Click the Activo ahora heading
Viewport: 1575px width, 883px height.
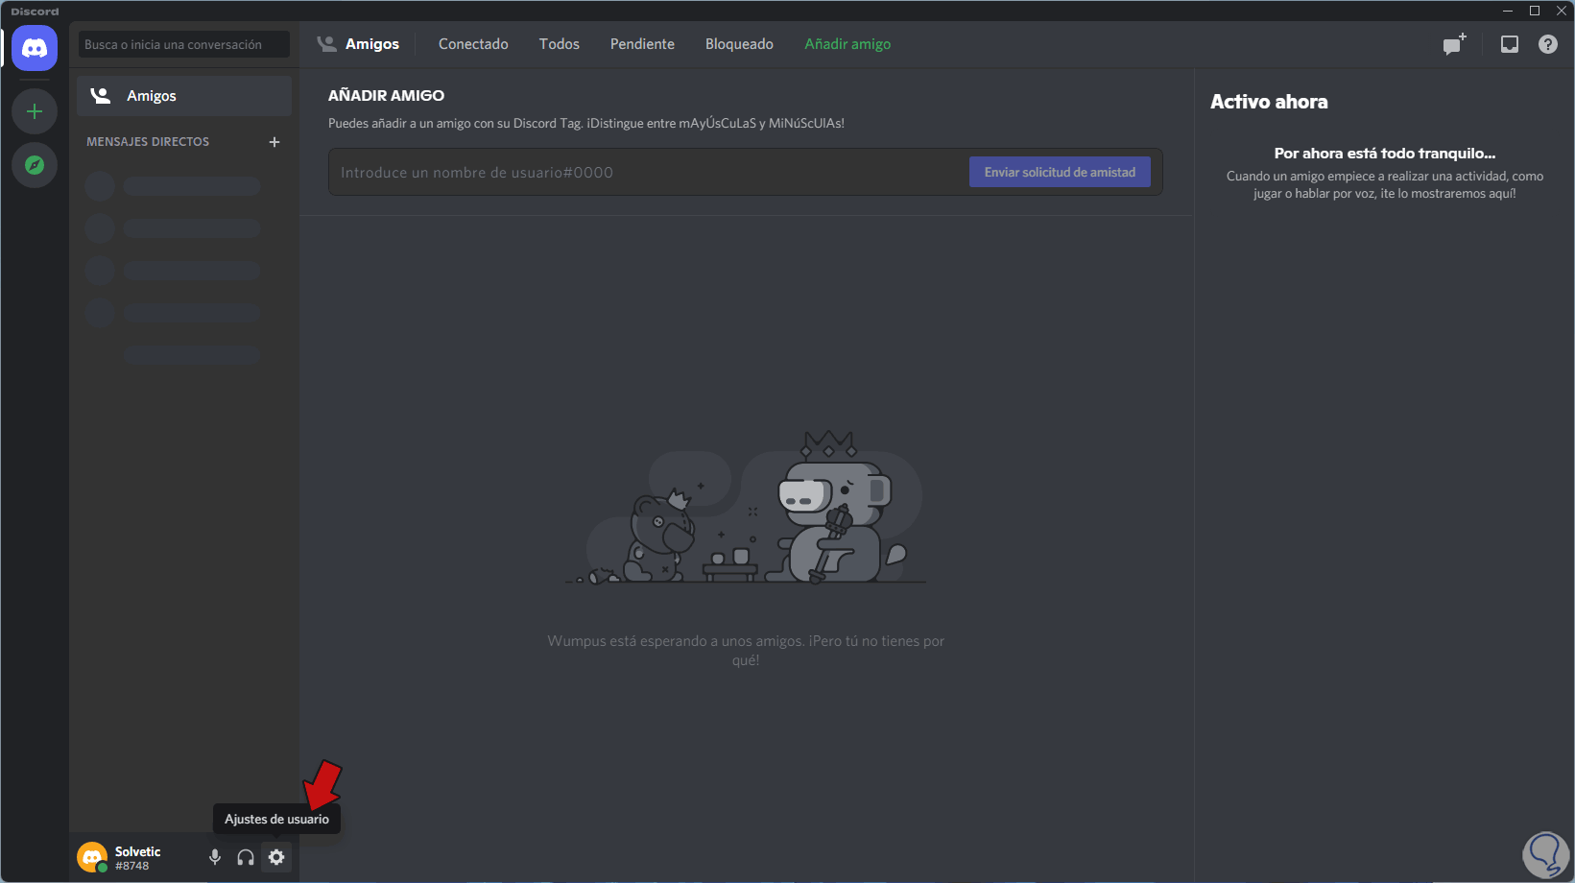pos(1269,102)
